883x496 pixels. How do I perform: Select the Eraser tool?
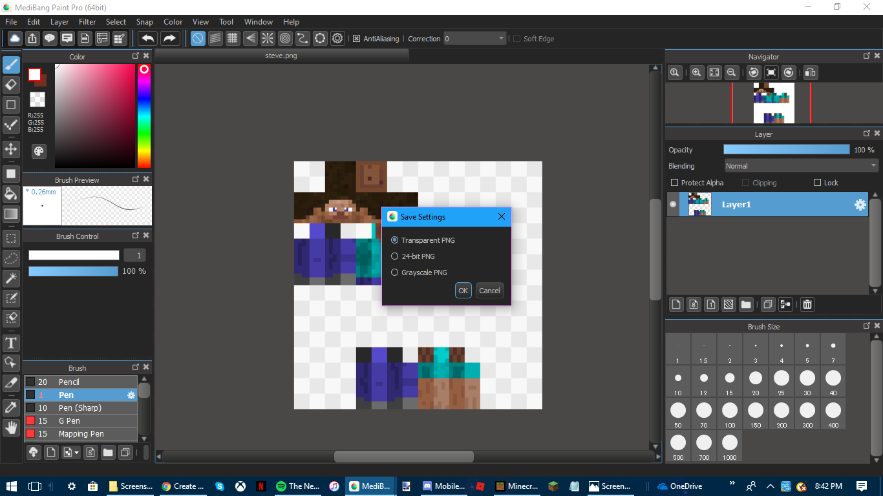point(11,85)
